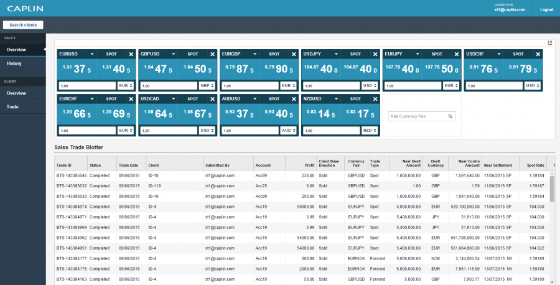The width and height of the screenshot is (560, 285).
Task: Open the USDJPY pair dropdown
Action: point(336,54)
